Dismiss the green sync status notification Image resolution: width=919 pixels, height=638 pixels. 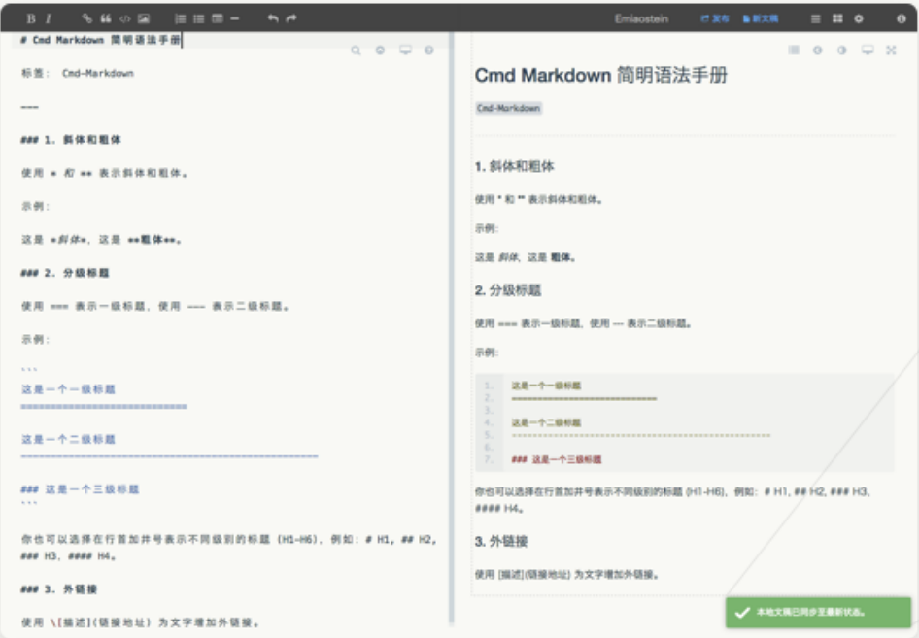818,612
